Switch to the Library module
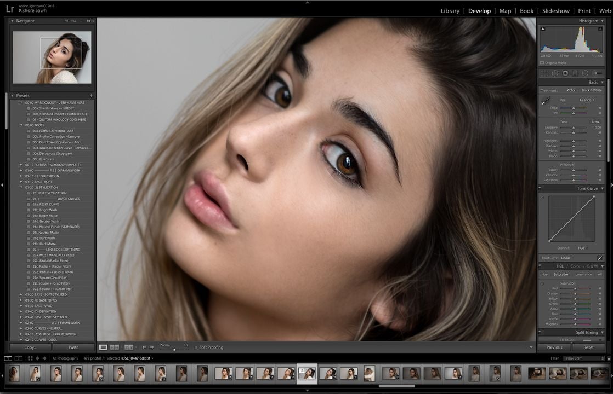 point(450,11)
